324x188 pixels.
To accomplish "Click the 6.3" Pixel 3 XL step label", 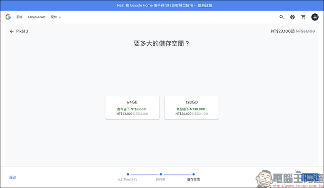I will (x=128, y=180).
